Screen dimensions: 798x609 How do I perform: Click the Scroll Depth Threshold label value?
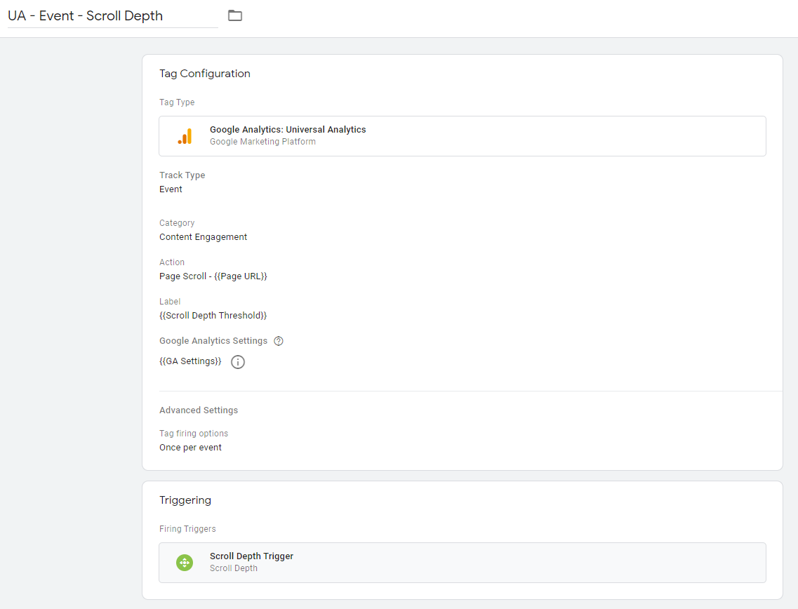[x=213, y=316]
